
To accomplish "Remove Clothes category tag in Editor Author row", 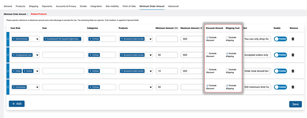I will point(90,71).
